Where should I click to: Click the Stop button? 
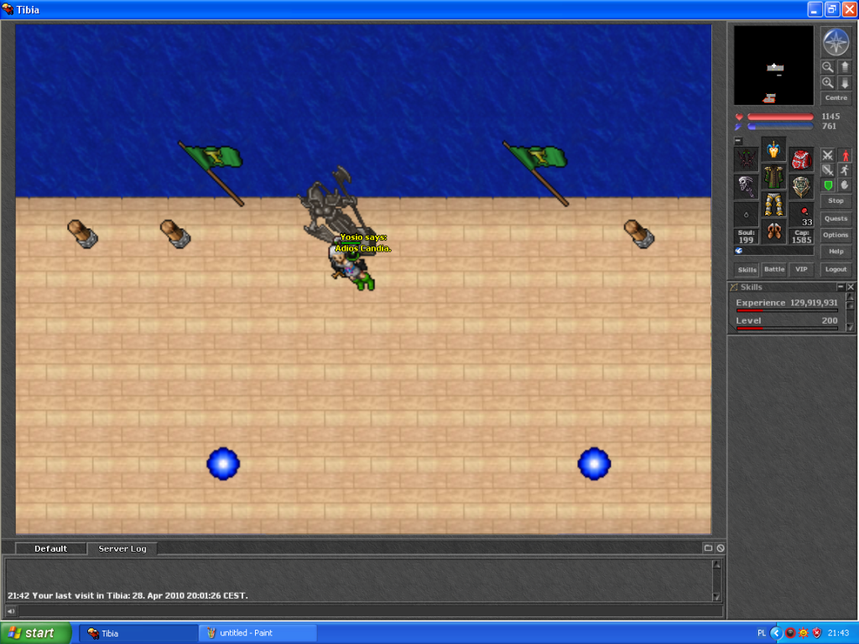click(x=836, y=201)
